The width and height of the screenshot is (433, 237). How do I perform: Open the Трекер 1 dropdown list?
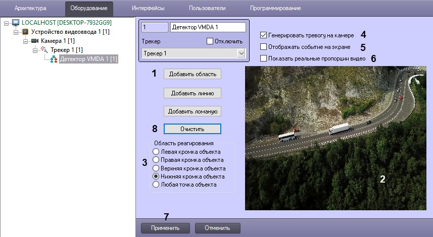coord(240,53)
